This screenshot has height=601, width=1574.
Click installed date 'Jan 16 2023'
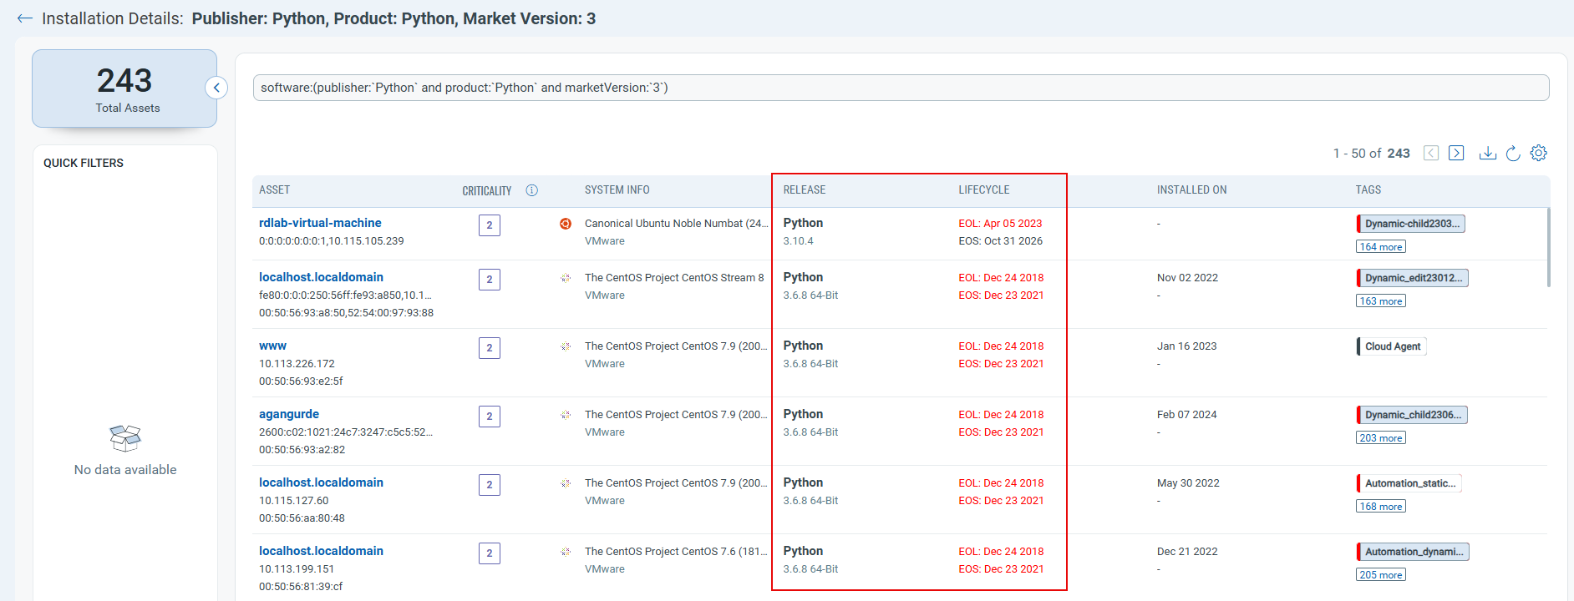click(1187, 346)
